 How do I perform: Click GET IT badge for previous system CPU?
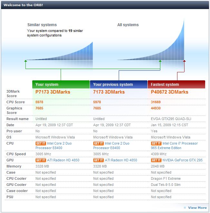98,143
